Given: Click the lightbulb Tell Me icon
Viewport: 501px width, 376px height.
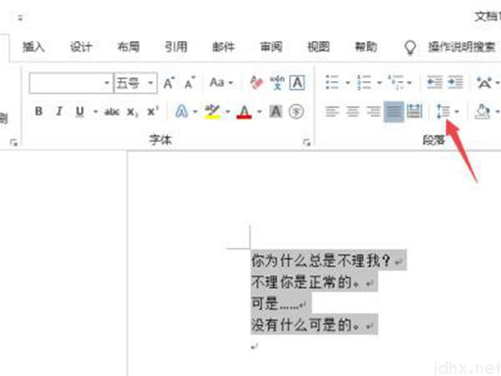Looking at the screenshot, I should click(410, 48).
